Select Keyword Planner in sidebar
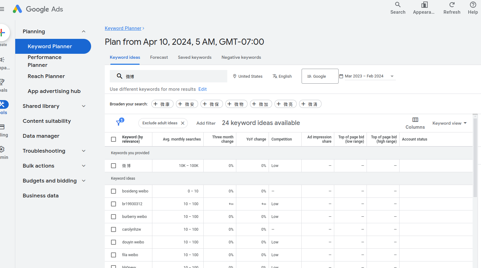This screenshot has width=481, height=268. 53,46
